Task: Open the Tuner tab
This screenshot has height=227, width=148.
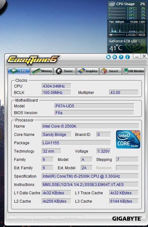Action: tap(65, 71)
